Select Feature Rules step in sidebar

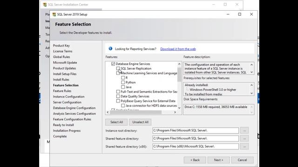pos(62,91)
